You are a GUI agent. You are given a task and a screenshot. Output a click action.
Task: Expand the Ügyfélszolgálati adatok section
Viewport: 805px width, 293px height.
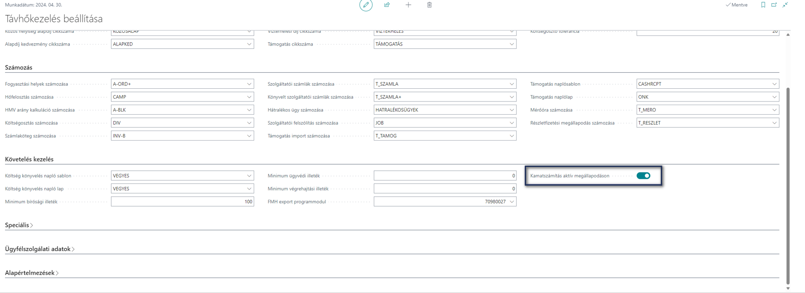click(40, 249)
